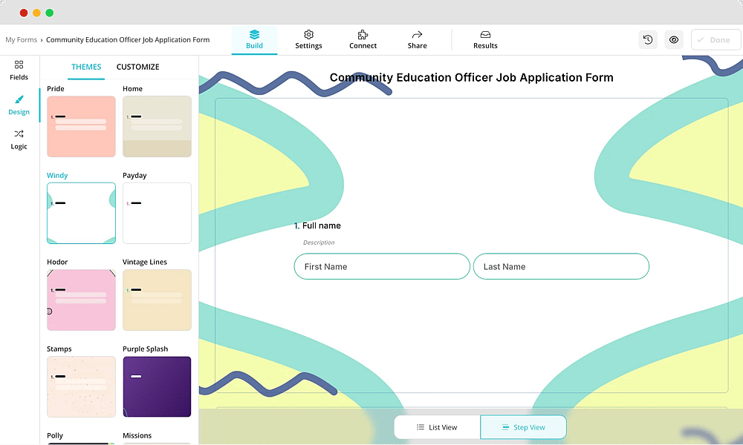Open the Build tab
This screenshot has height=445, width=743.
(x=254, y=40)
